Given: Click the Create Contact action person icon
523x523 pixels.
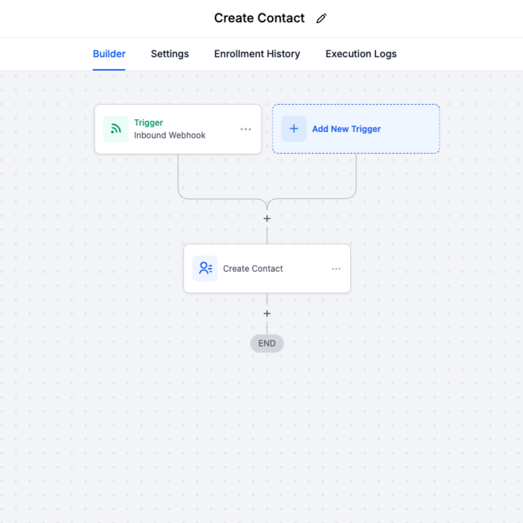Looking at the screenshot, I should [x=205, y=268].
